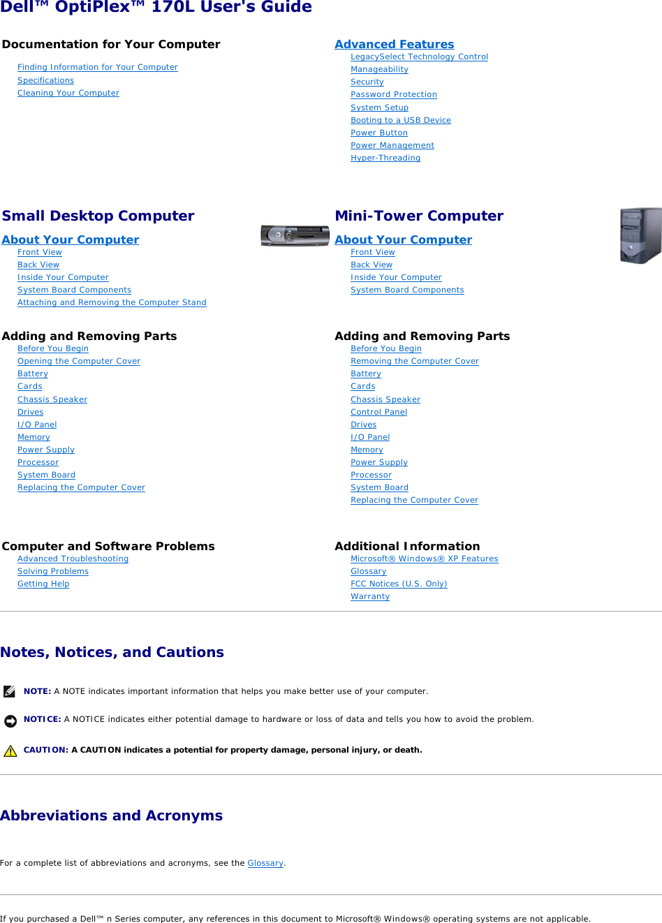Open the Security link
Image resolution: width=662 pixels, height=923 pixels.
coord(367,82)
